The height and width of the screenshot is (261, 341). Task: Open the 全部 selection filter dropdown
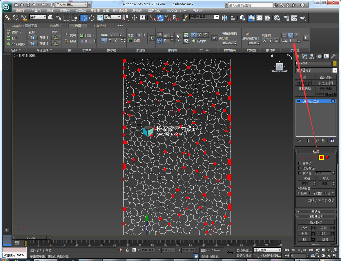pos(38,17)
